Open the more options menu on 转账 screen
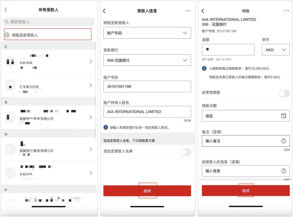293x217 pixels. pyautogui.click(x=286, y=11)
